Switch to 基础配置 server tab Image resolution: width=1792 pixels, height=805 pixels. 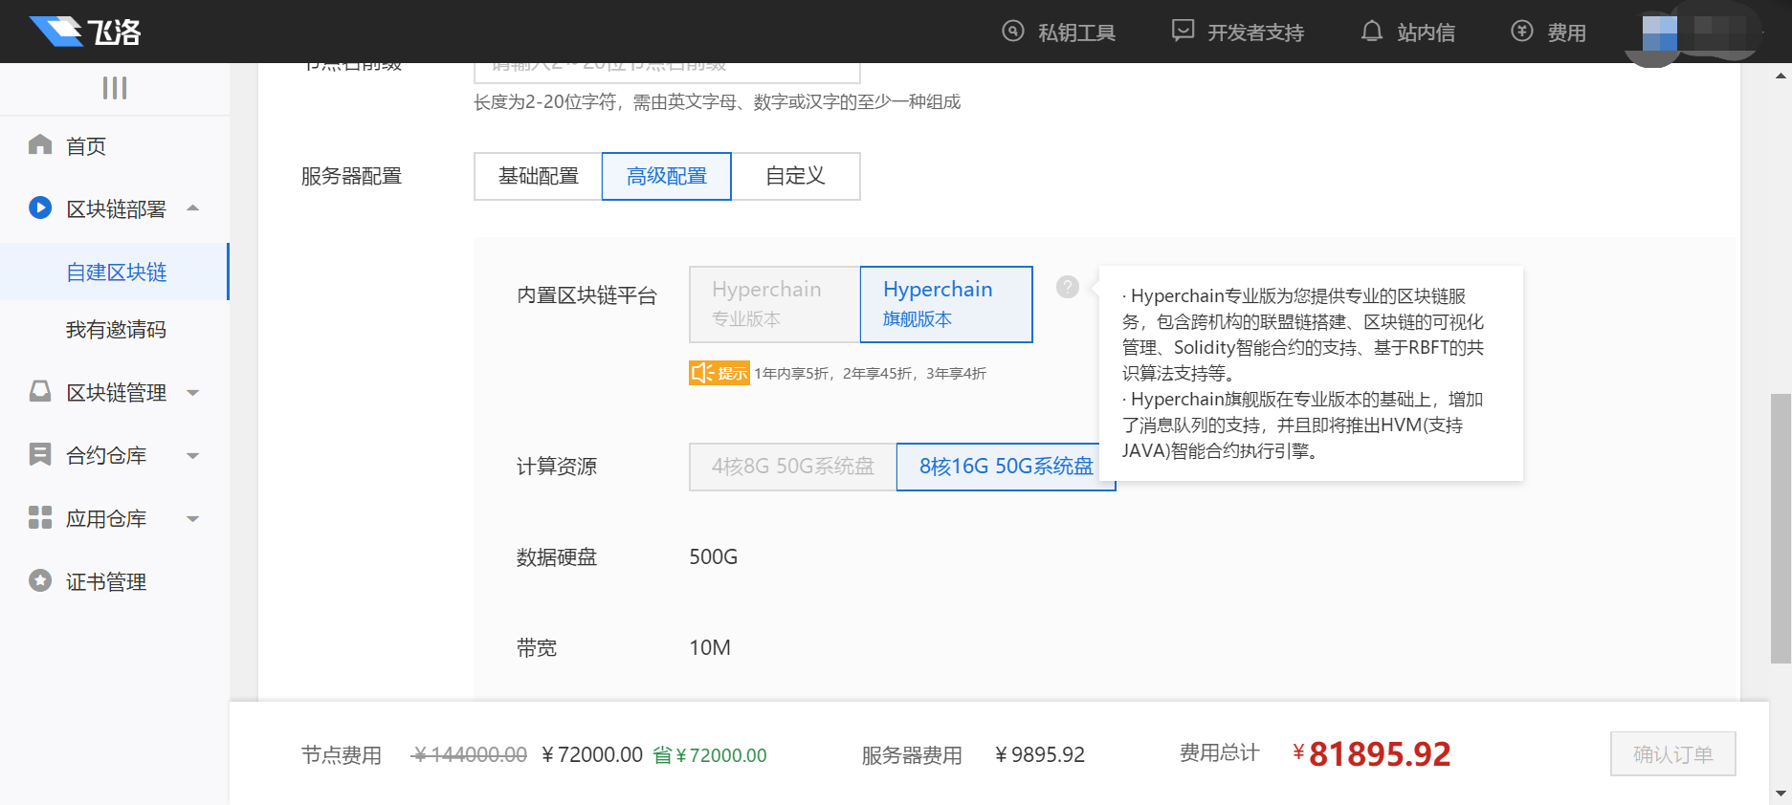coord(539,176)
